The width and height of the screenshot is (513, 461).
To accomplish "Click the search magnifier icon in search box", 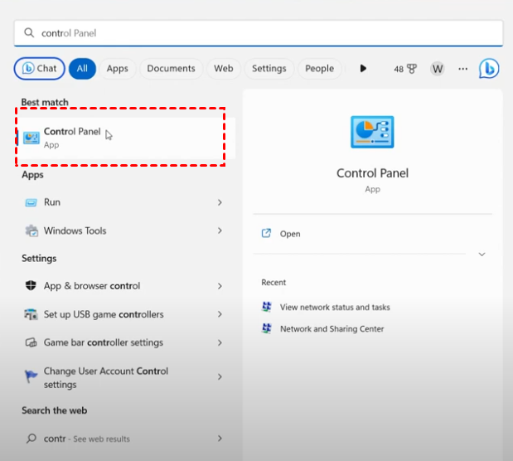I will 29,32.
